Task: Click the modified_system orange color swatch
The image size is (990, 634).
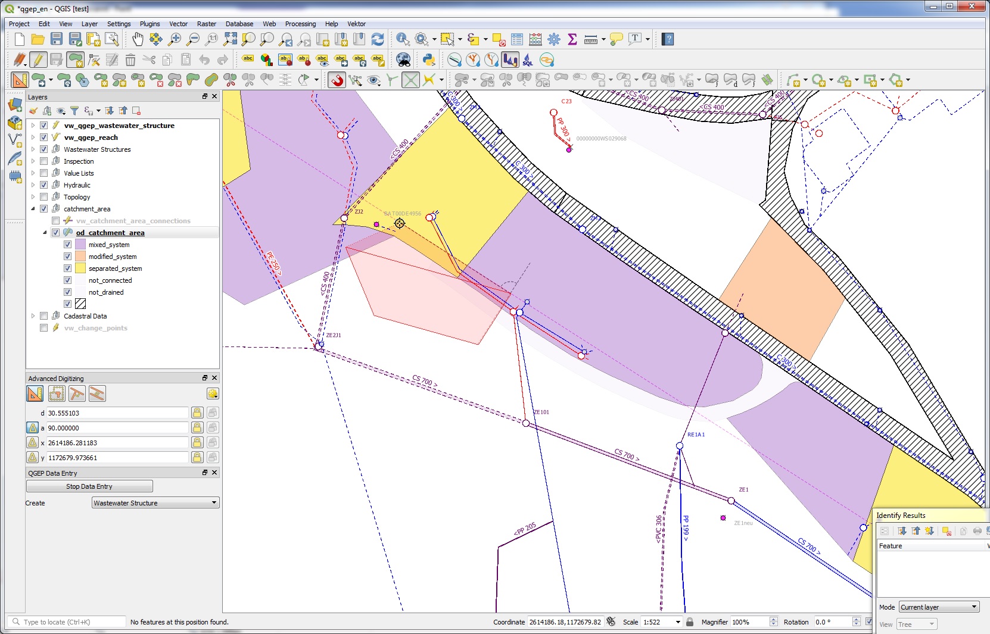Action: coord(80,257)
